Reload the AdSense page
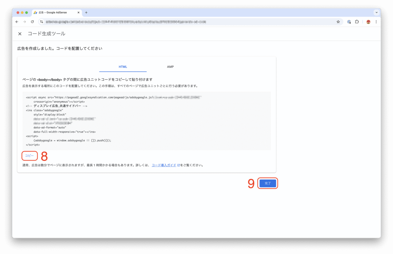The width and height of the screenshot is (393, 254). pos(32,22)
